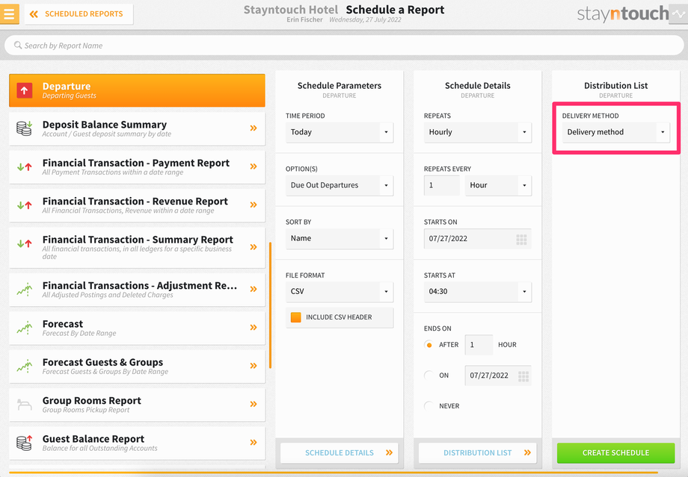Click the Forecast Guests & Groups chevron arrow

pos(254,366)
